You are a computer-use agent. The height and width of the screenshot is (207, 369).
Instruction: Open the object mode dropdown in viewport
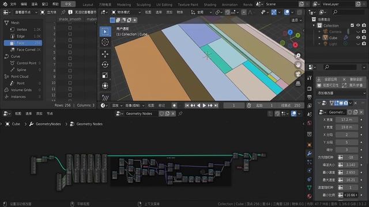point(126,12)
